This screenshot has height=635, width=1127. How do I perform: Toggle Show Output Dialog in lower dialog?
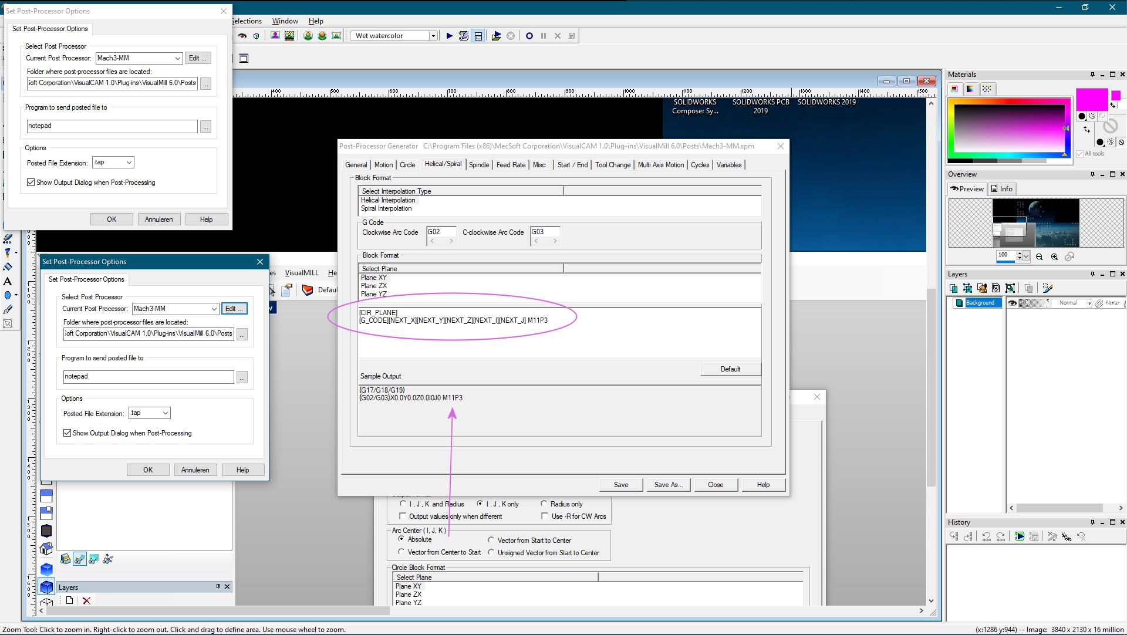point(68,433)
